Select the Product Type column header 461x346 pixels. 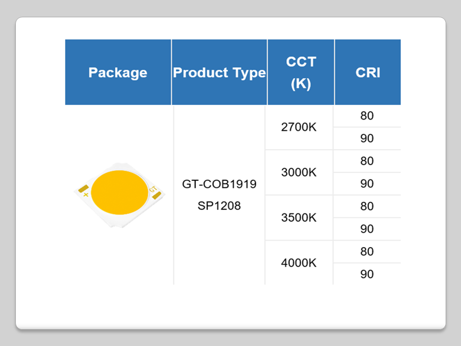pos(219,73)
